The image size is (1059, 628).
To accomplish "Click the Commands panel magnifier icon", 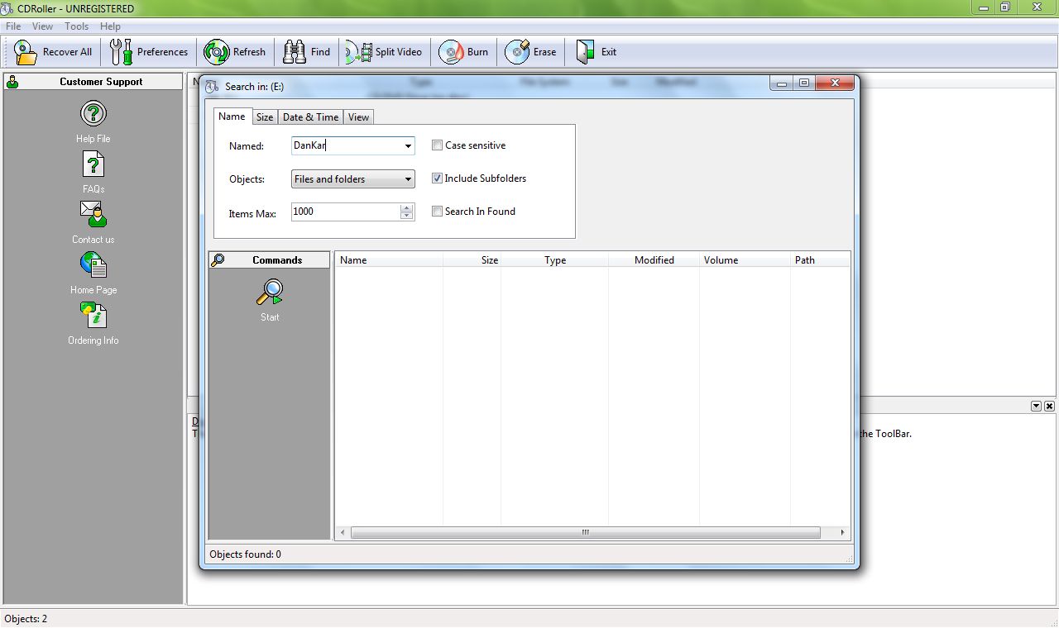I will pyautogui.click(x=218, y=259).
